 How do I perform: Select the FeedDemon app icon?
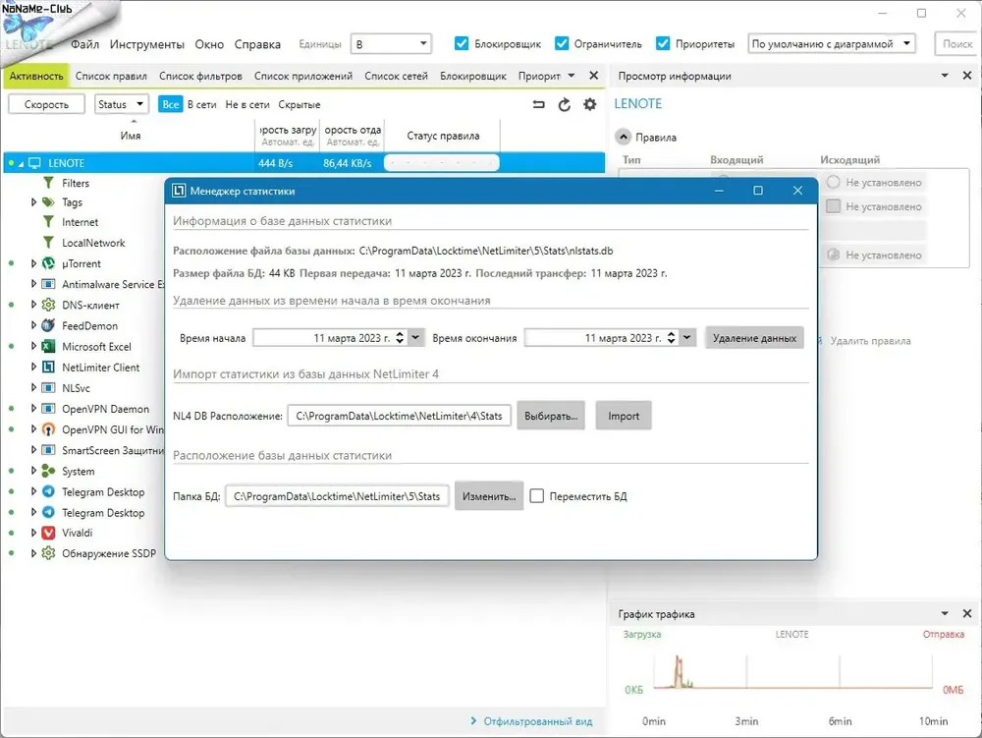48,326
